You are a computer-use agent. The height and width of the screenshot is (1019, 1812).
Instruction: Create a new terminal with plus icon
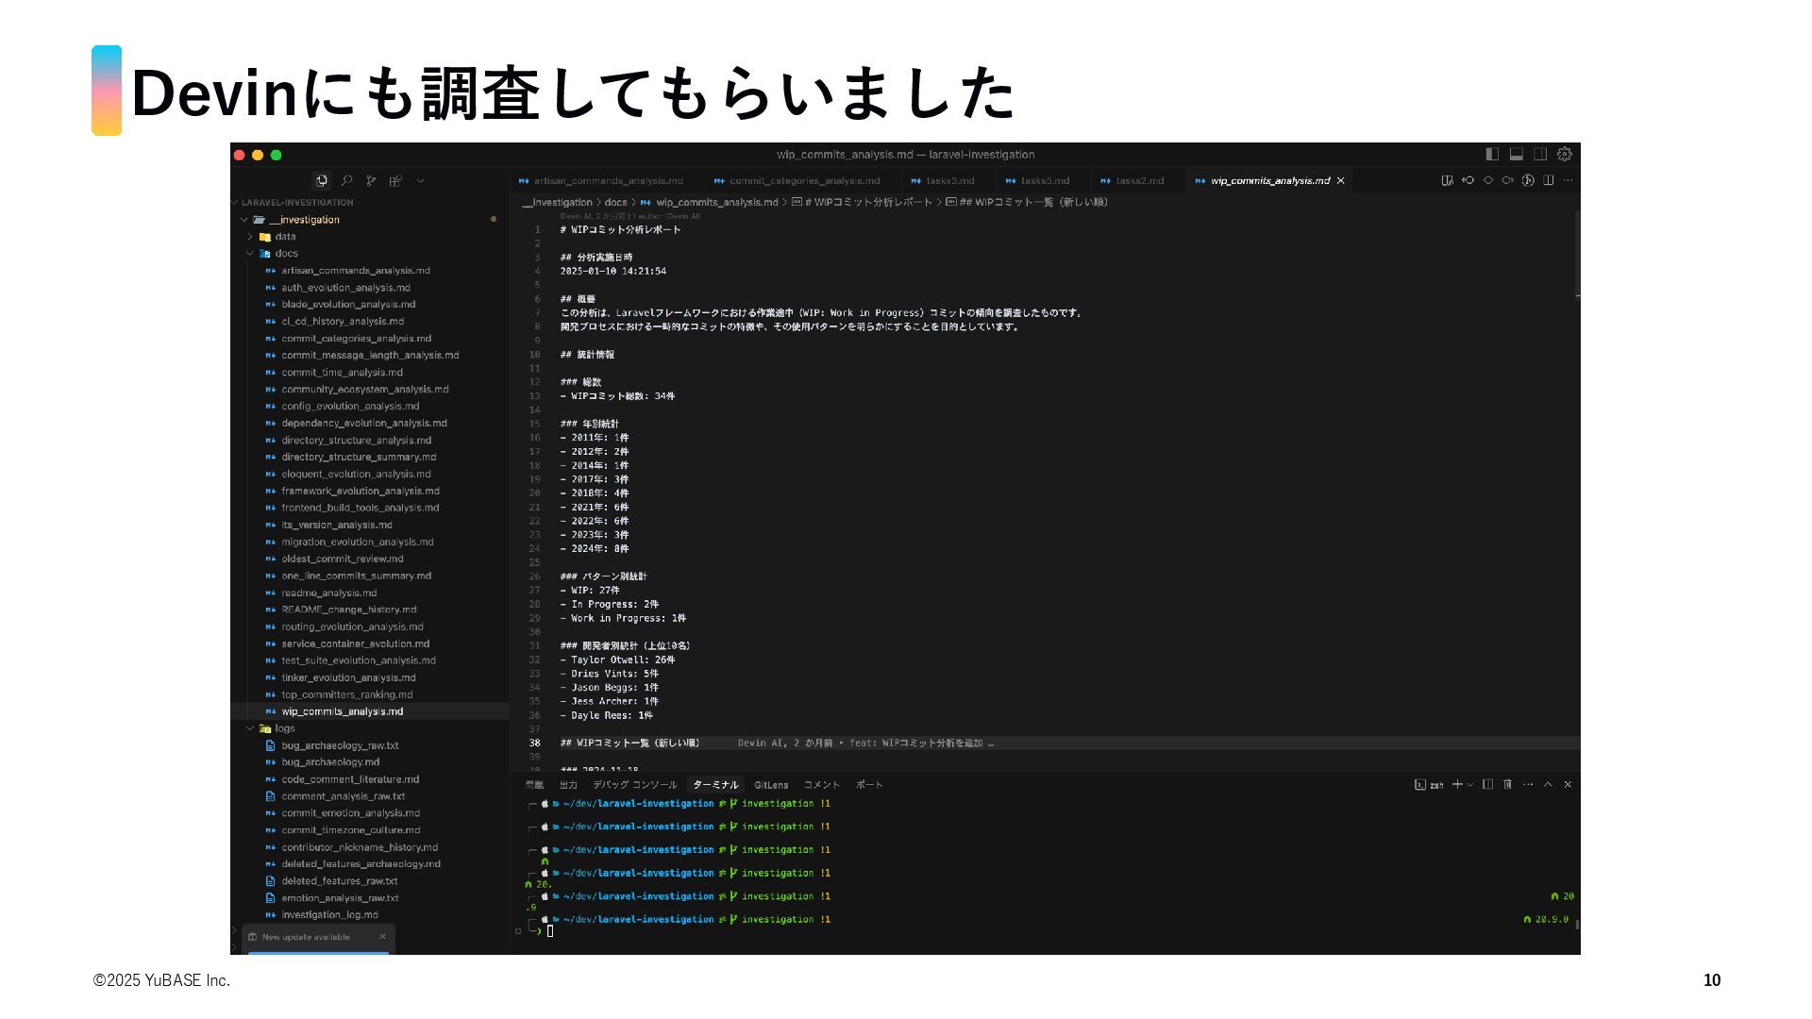pyautogui.click(x=1457, y=785)
